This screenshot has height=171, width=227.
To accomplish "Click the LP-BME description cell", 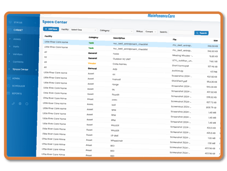I will click(115, 136).
